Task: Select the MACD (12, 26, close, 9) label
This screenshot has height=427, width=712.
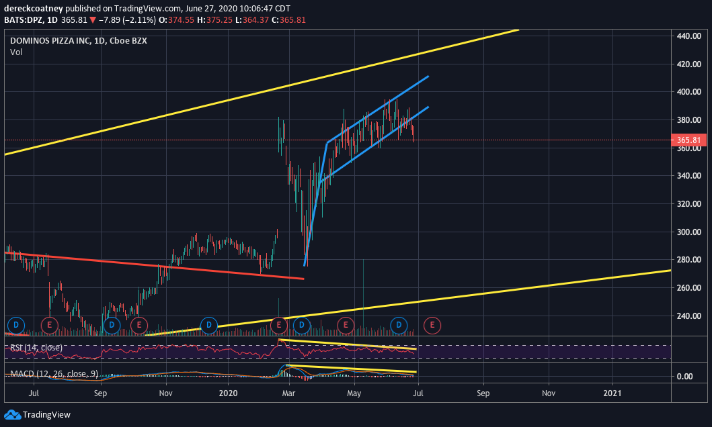Action: coord(54,373)
